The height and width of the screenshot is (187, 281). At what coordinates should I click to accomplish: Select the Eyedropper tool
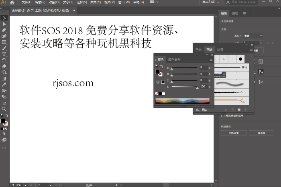click(4, 85)
